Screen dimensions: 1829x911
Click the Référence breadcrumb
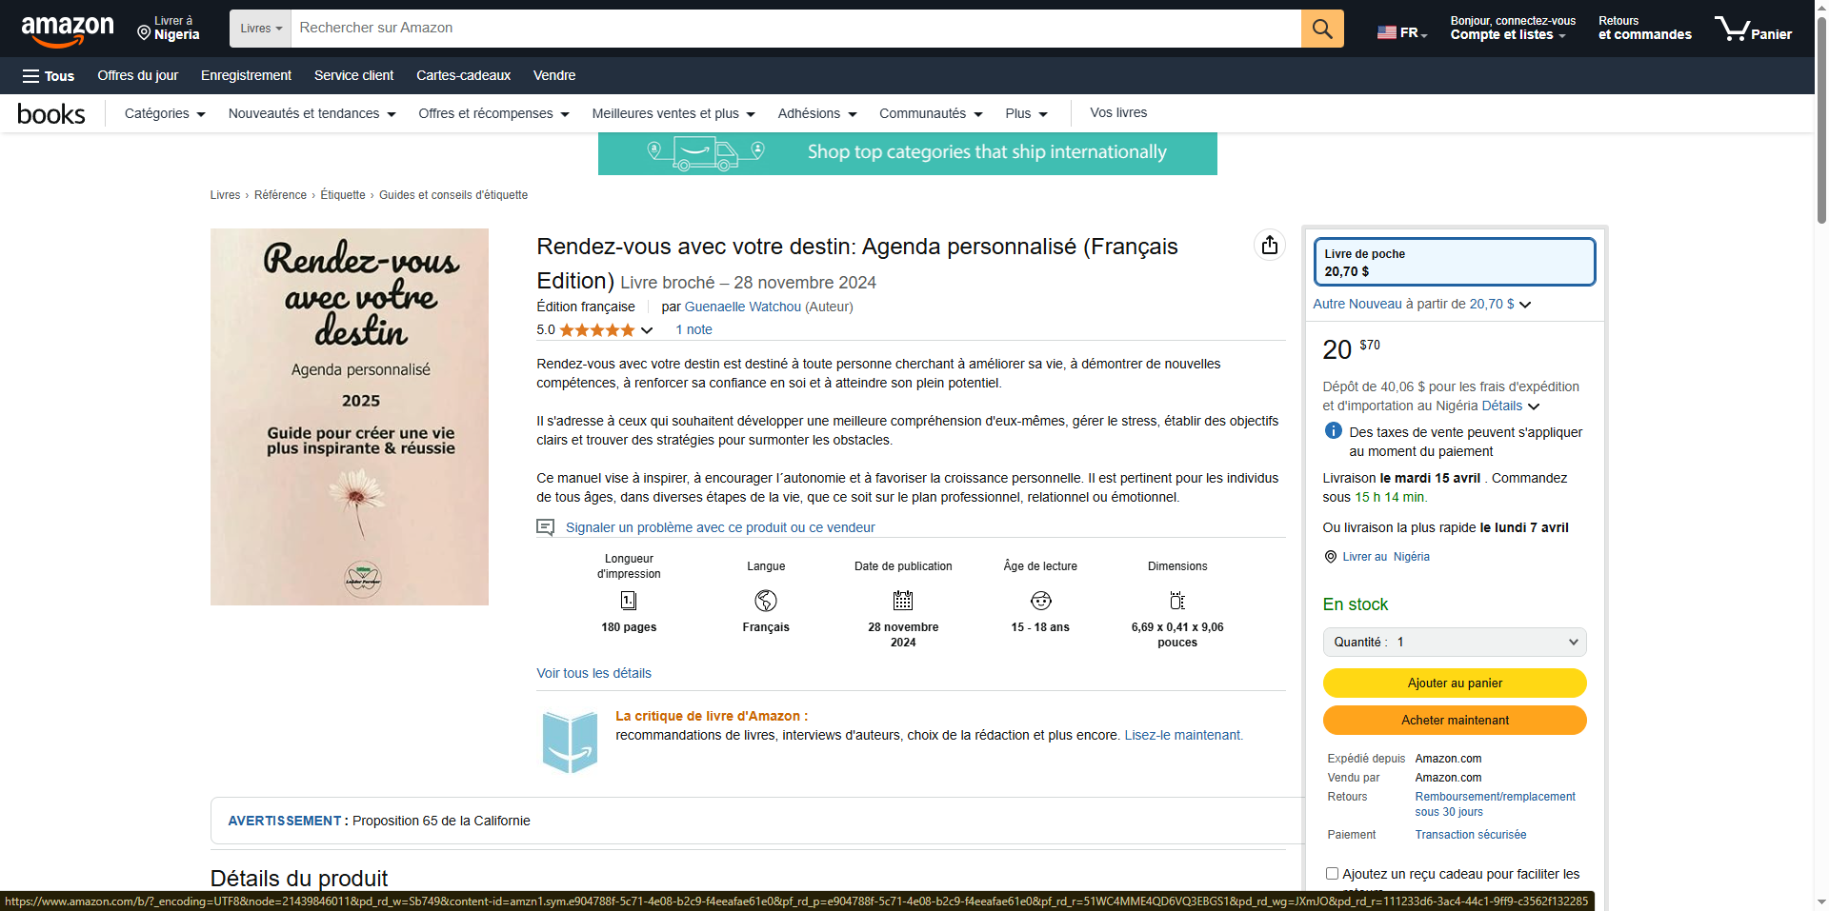[280, 195]
